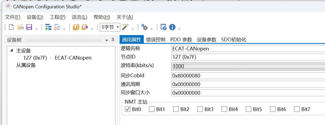The image size is (325, 125).
Task: Click the CANopen Configuration Studio app icon
Action: click(8, 6)
